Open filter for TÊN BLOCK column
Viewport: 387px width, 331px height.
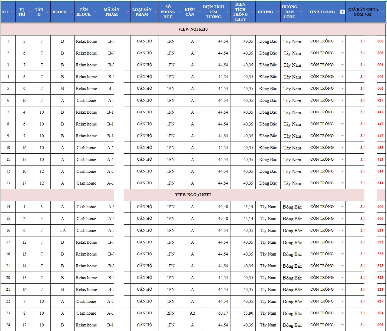coord(95,12)
